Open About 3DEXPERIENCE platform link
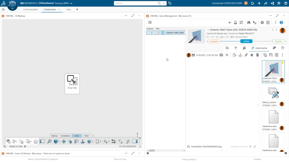This screenshot has width=289, height=162. [x=43, y=159]
